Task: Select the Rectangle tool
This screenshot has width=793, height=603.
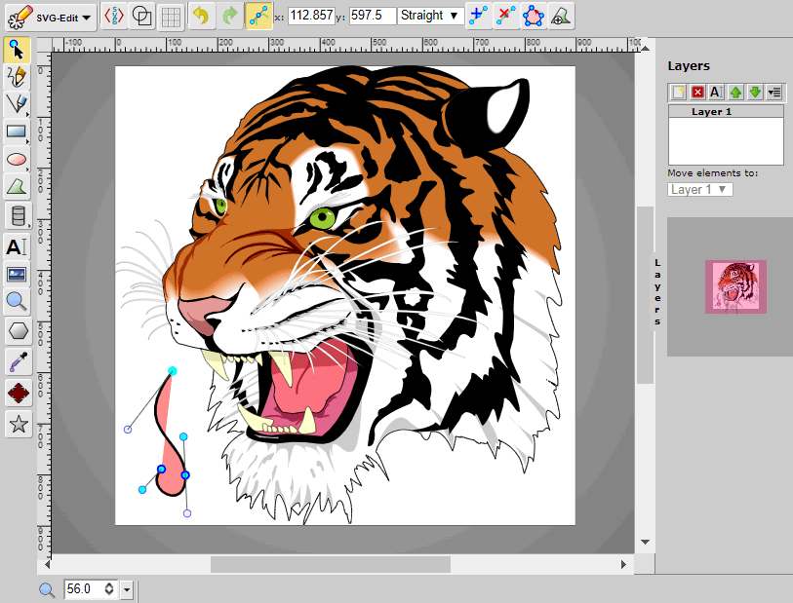Action: click(18, 132)
